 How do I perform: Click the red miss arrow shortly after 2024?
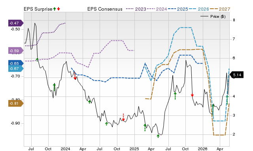(75, 76)
